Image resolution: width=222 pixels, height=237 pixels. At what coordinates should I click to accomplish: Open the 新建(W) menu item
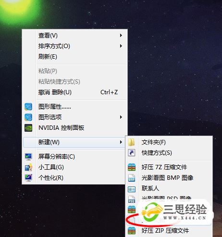tap(74, 142)
